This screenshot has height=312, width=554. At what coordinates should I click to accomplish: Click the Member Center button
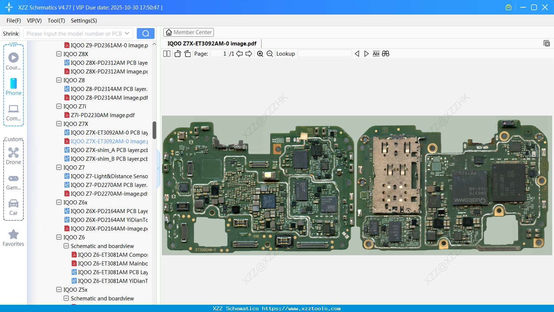[x=188, y=32]
